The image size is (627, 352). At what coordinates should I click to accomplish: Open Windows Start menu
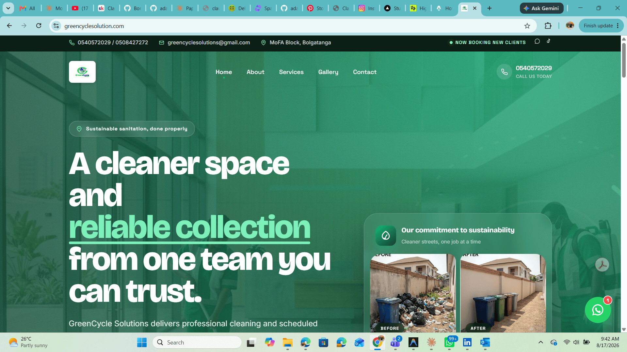[x=142, y=342]
